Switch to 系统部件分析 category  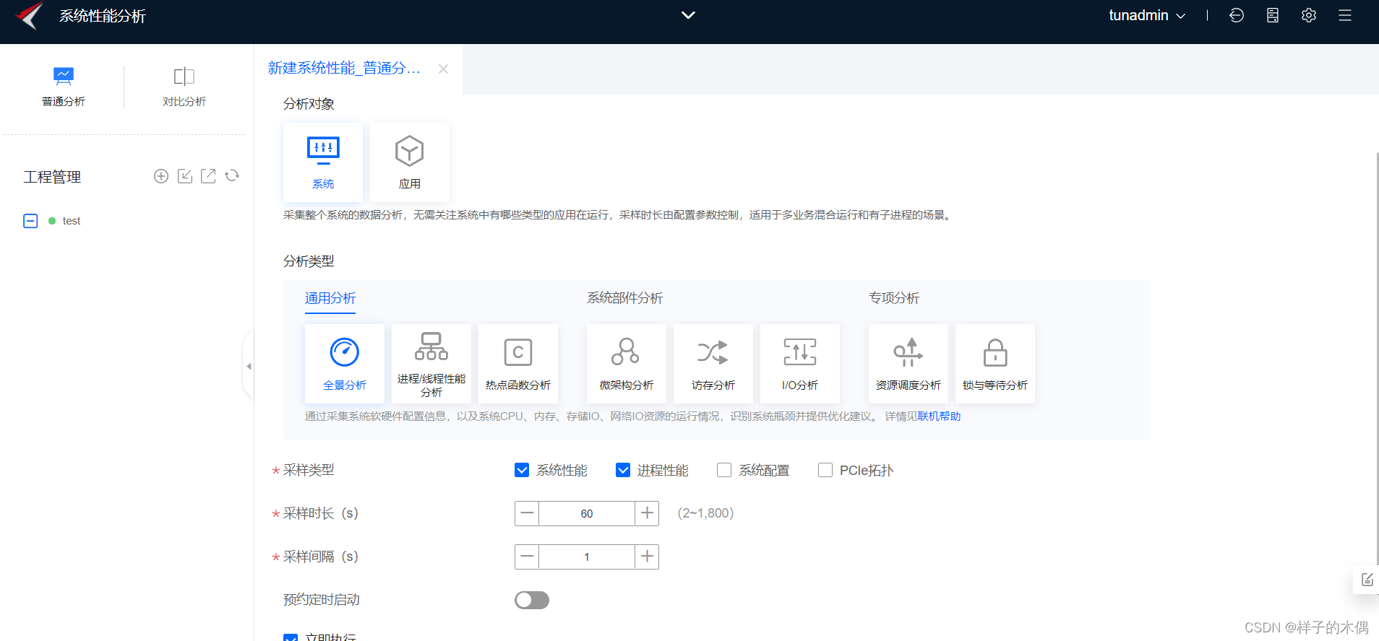coord(624,298)
